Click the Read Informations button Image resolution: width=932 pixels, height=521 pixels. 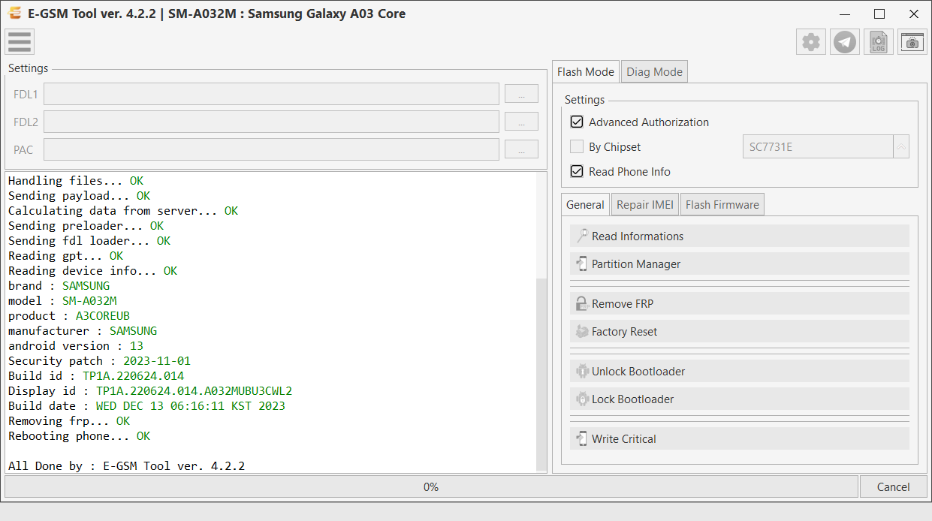click(740, 236)
